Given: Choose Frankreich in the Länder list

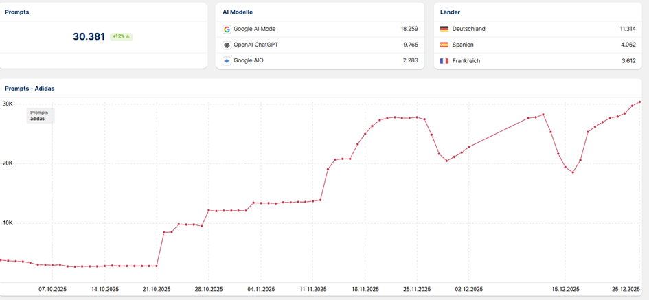Looking at the screenshot, I should tap(466, 61).
